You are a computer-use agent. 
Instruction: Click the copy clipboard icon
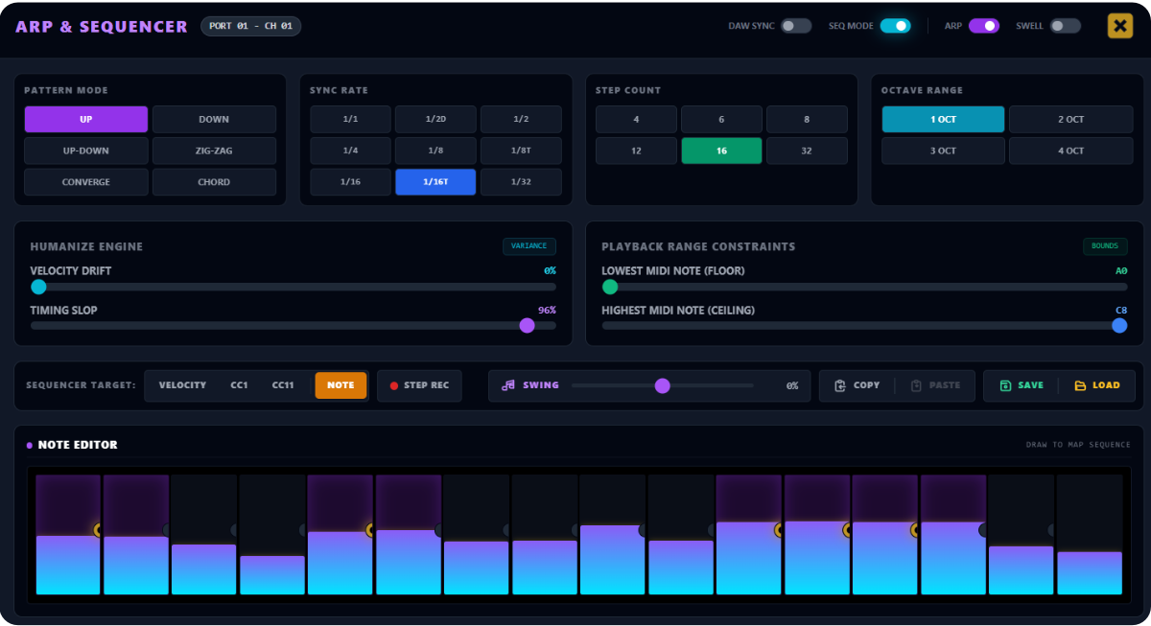point(840,385)
